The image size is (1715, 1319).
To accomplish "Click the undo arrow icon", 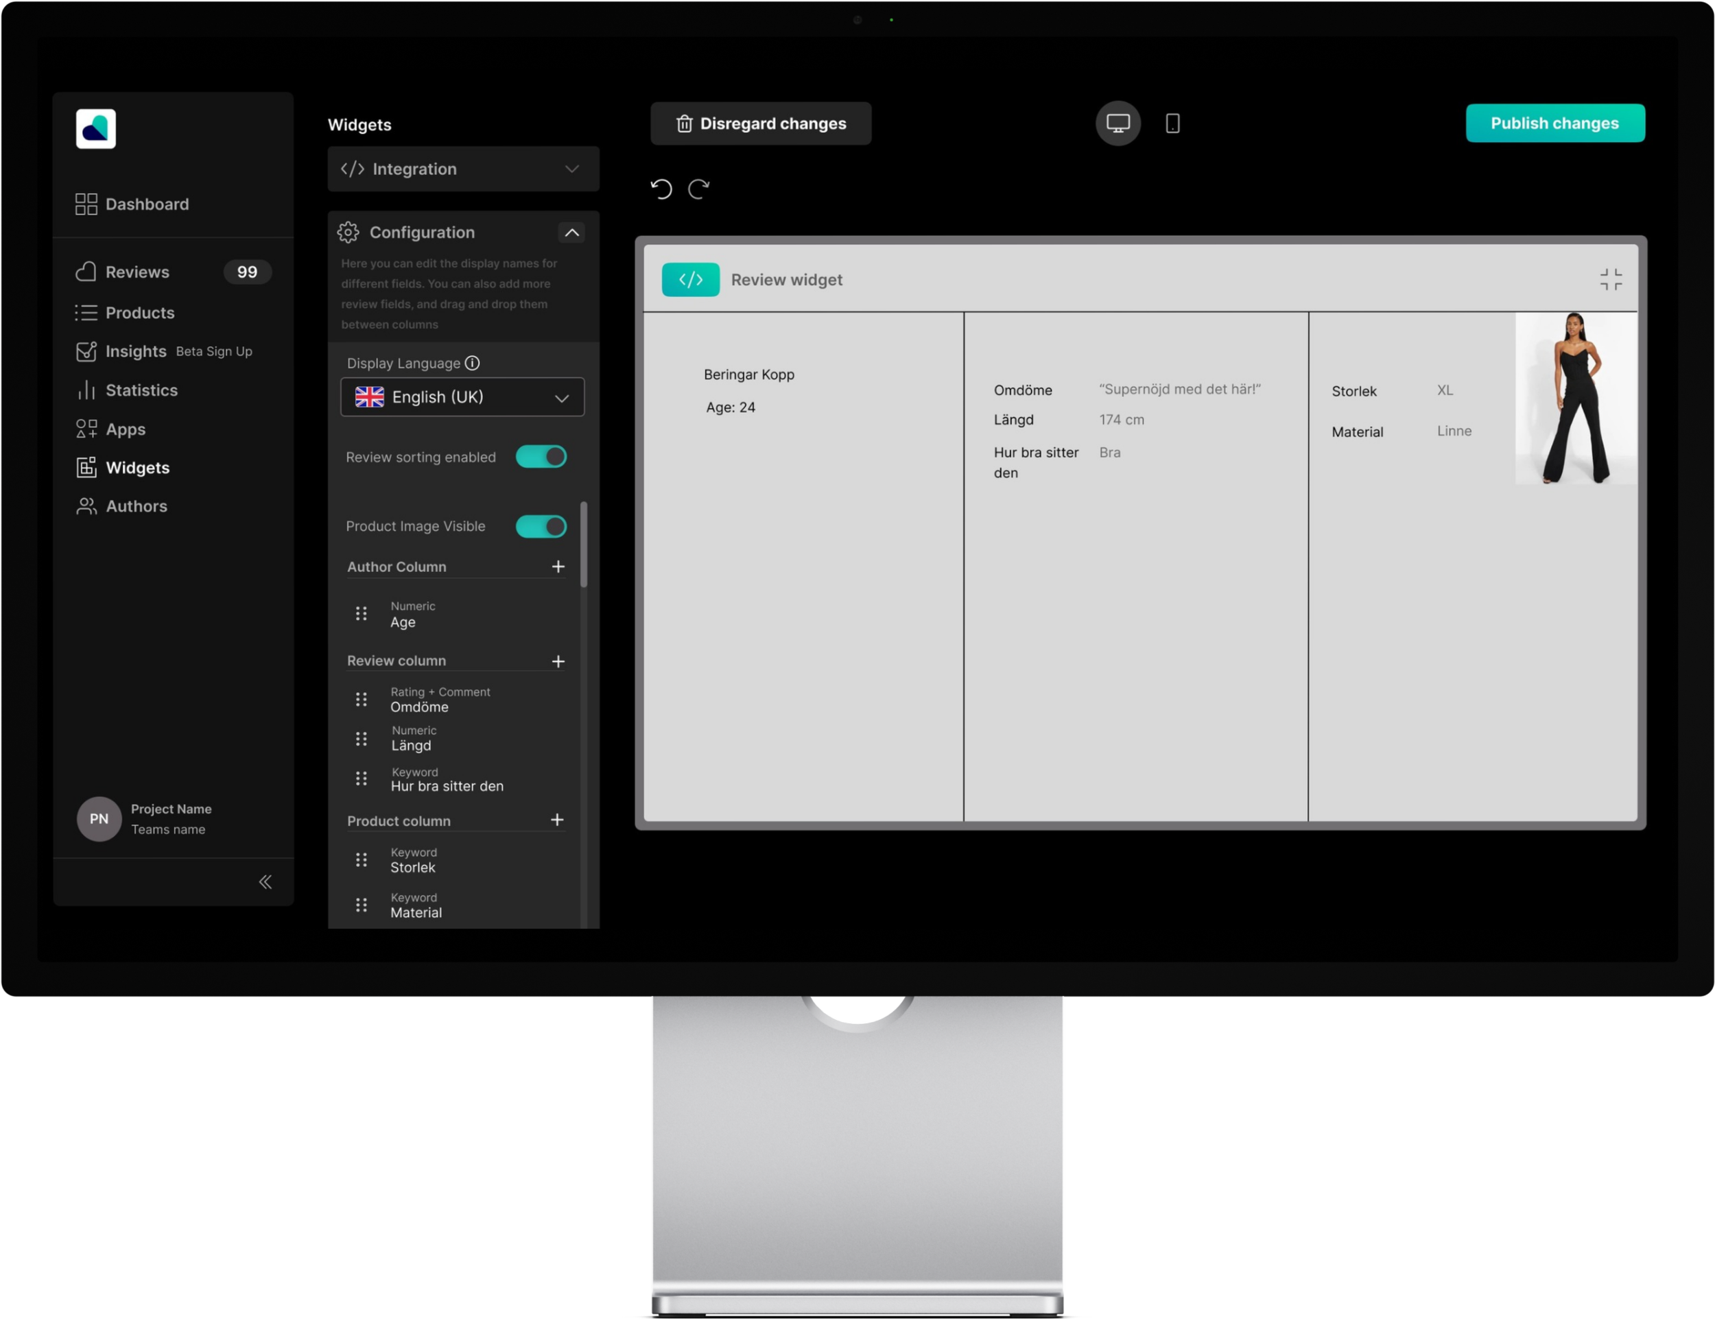I will click(661, 189).
